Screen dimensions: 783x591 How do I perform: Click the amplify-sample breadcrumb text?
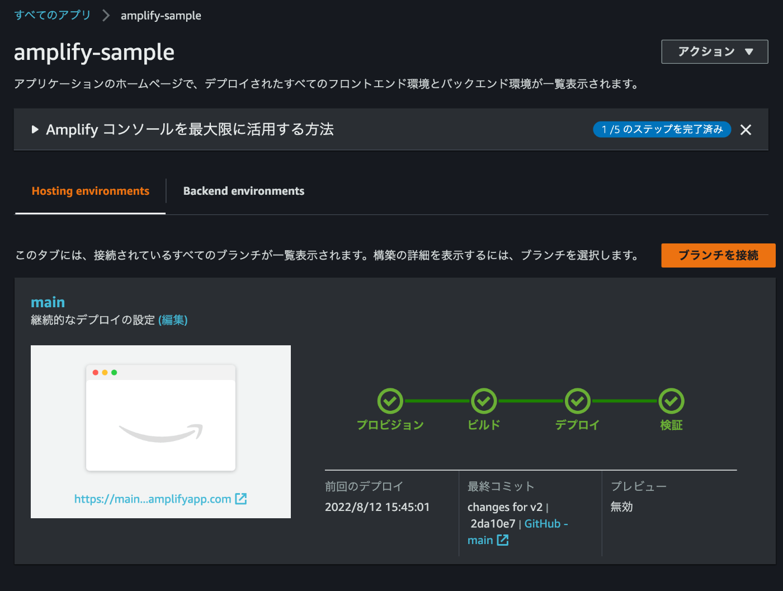(x=161, y=16)
